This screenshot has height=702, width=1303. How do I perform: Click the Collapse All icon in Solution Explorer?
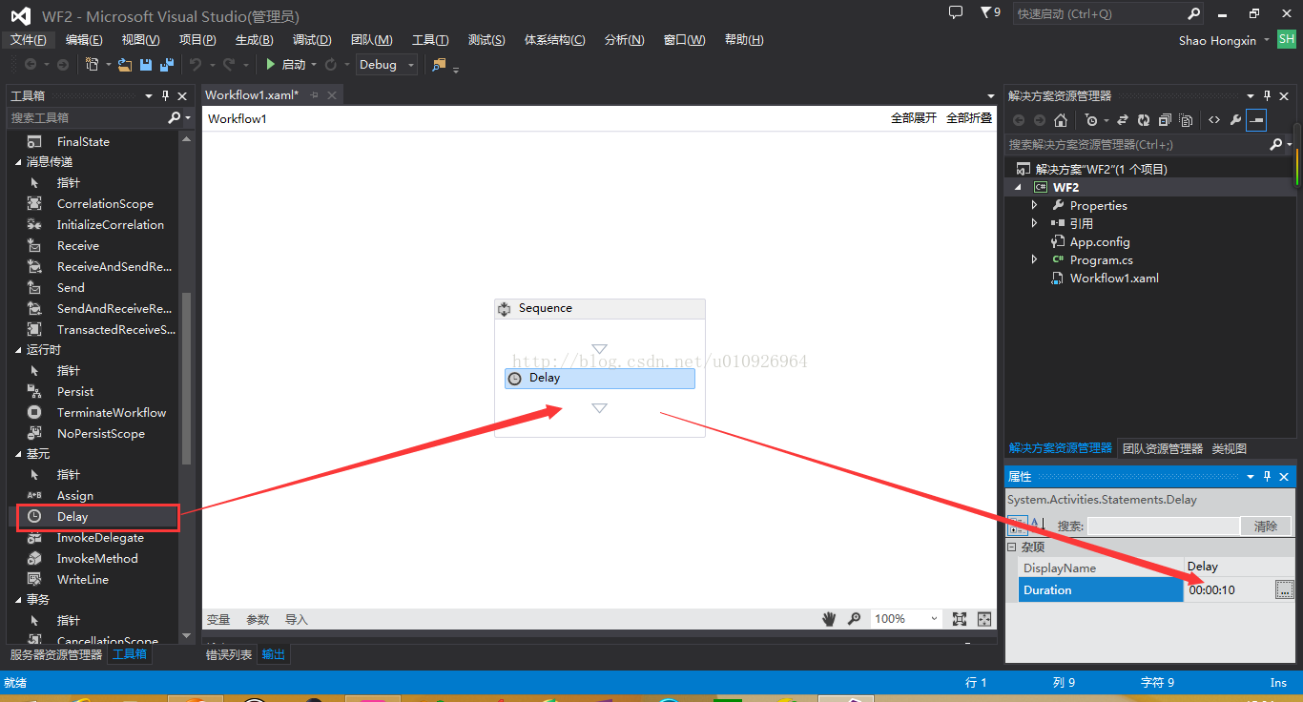(x=1165, y=120)
